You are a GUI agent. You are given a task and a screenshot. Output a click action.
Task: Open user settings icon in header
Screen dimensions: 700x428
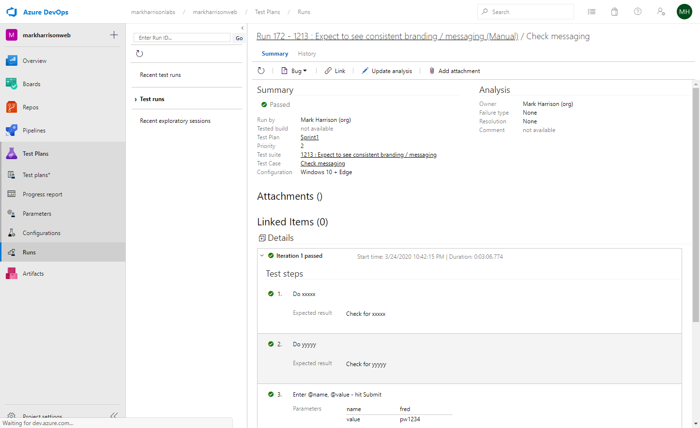661,12
